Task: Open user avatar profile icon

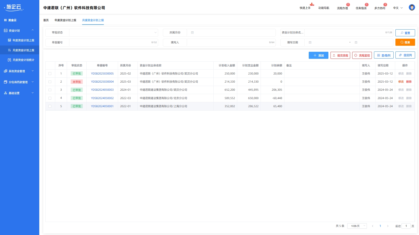Action: coord(412,8)
